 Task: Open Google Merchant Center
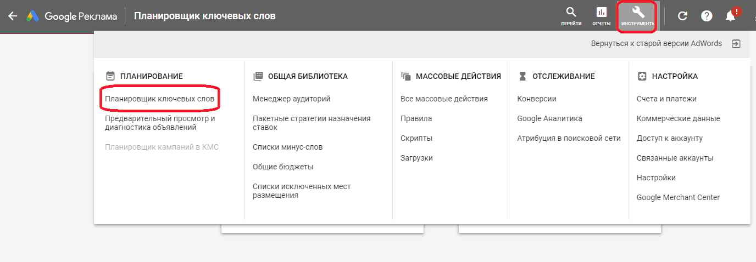tap(678, 197)
